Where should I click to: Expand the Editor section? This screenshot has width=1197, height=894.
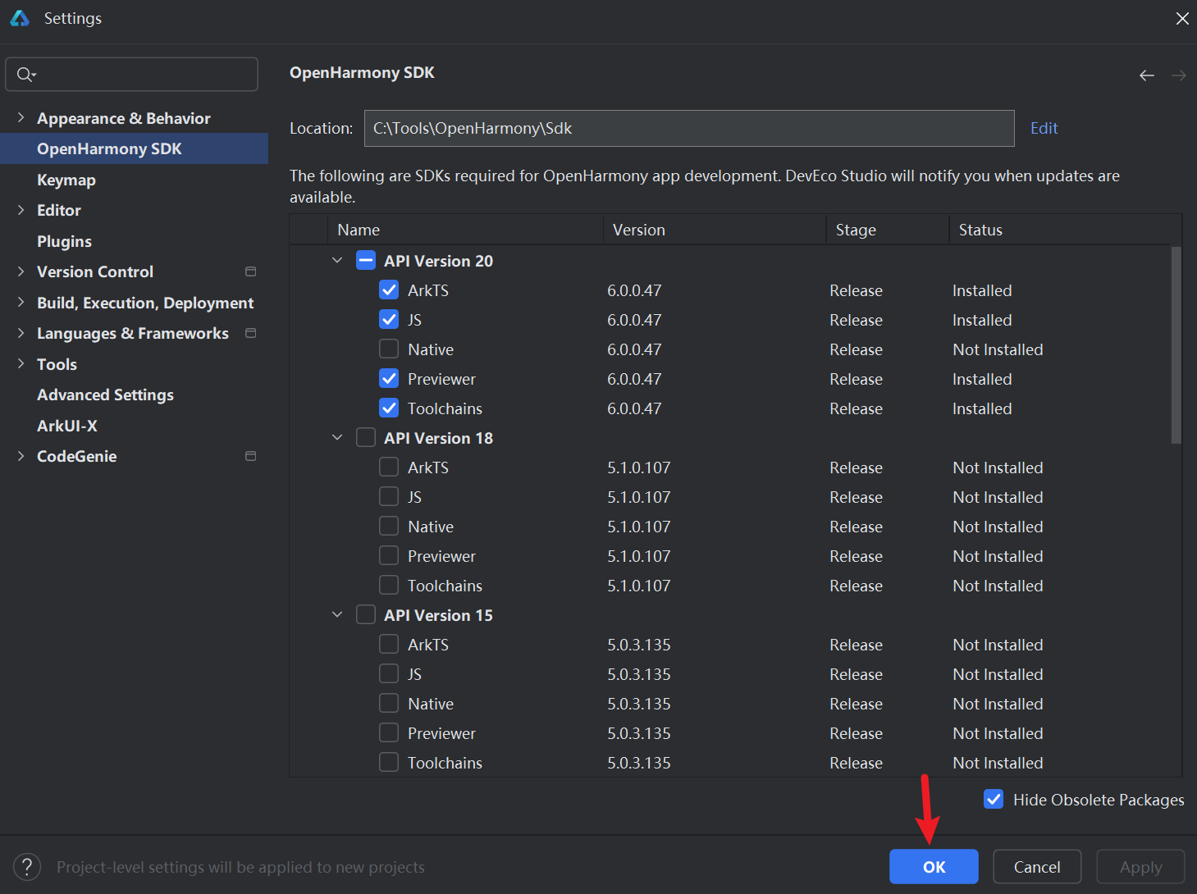(x=21, y=210)
